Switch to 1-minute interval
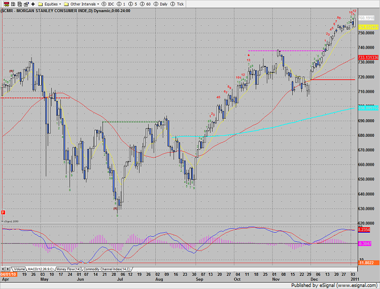The image size is (380, 289). point(121,4)
